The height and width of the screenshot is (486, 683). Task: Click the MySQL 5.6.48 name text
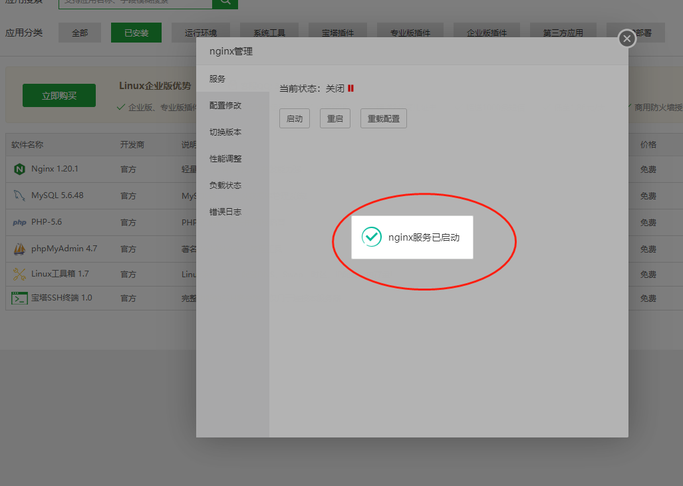tap(57, 195)
